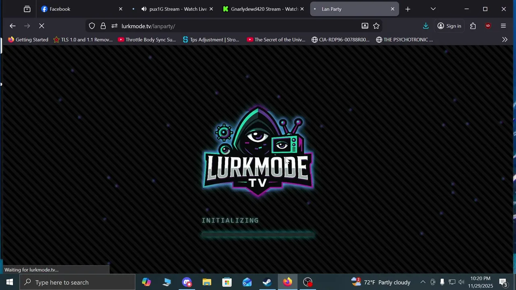
Task: Close the Gnarlydewd420 Stream tab
Action: click(302, 9)
